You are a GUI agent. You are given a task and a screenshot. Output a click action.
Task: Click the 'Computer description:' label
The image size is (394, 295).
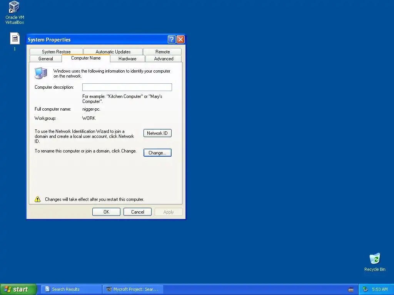pos(54,87)
